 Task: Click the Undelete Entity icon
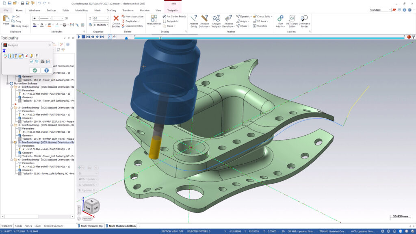(123, 26)
